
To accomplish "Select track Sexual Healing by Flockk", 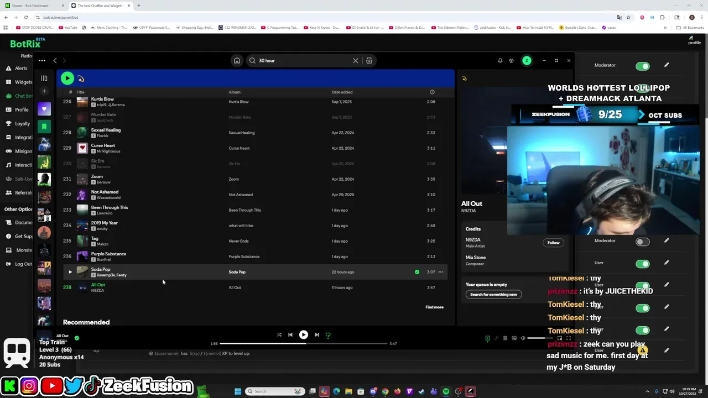I will (254, 133).
